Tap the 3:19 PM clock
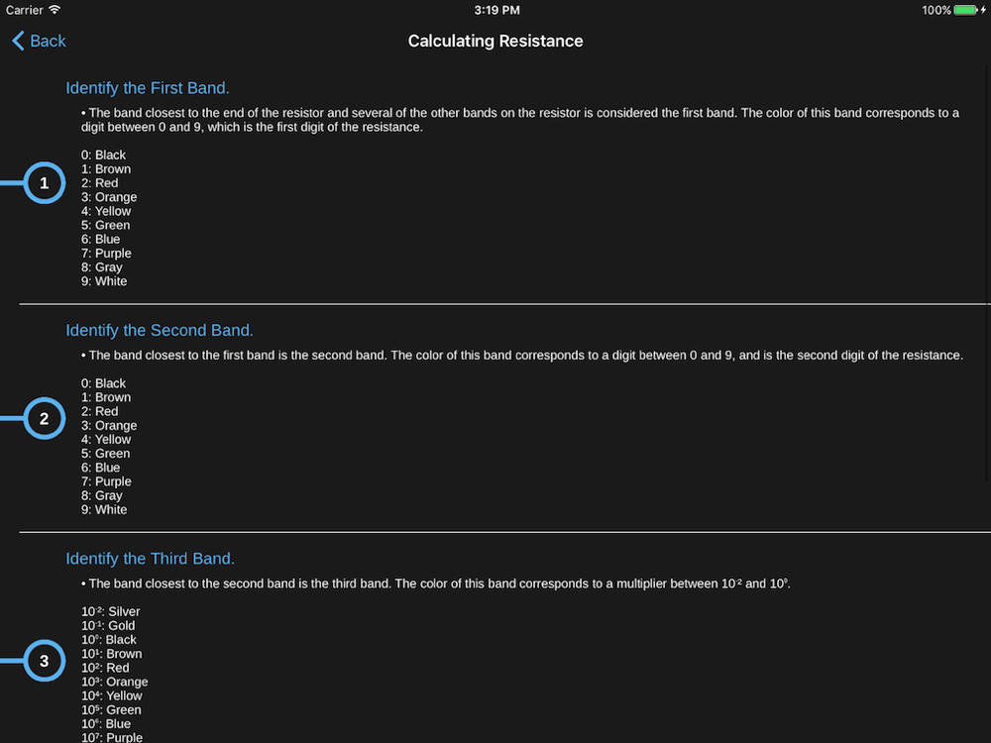 (x=496, y=10)
